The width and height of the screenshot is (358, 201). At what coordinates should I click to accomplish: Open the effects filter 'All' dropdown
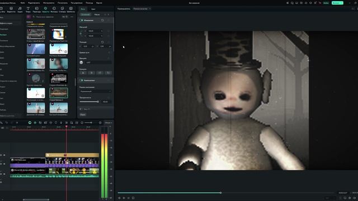click(65, 17)
